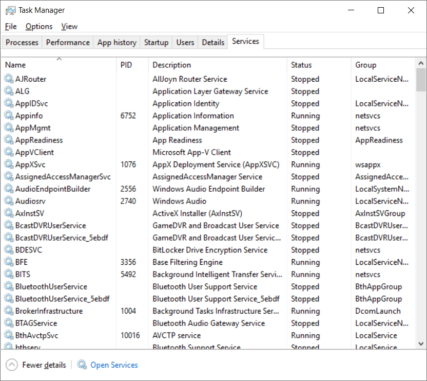
Task: Maximize the Task Manager window
Action: pos(381,10)
